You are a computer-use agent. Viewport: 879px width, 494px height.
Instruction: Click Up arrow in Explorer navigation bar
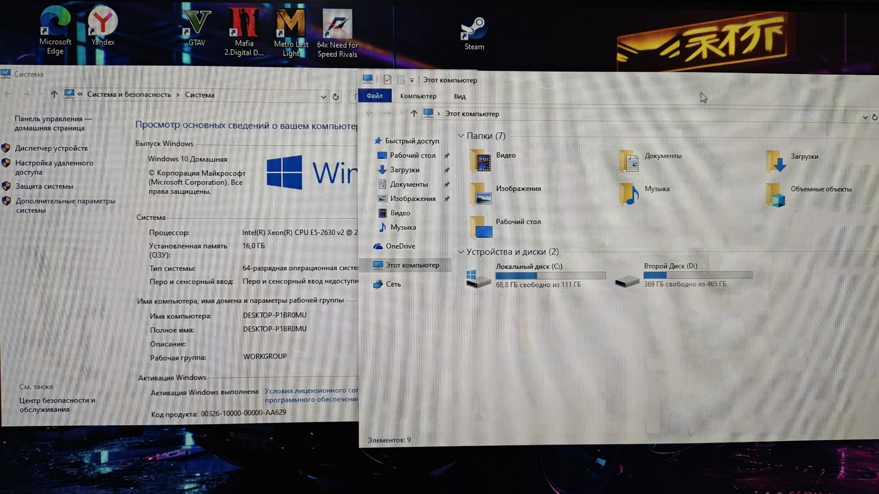(413, 113)
